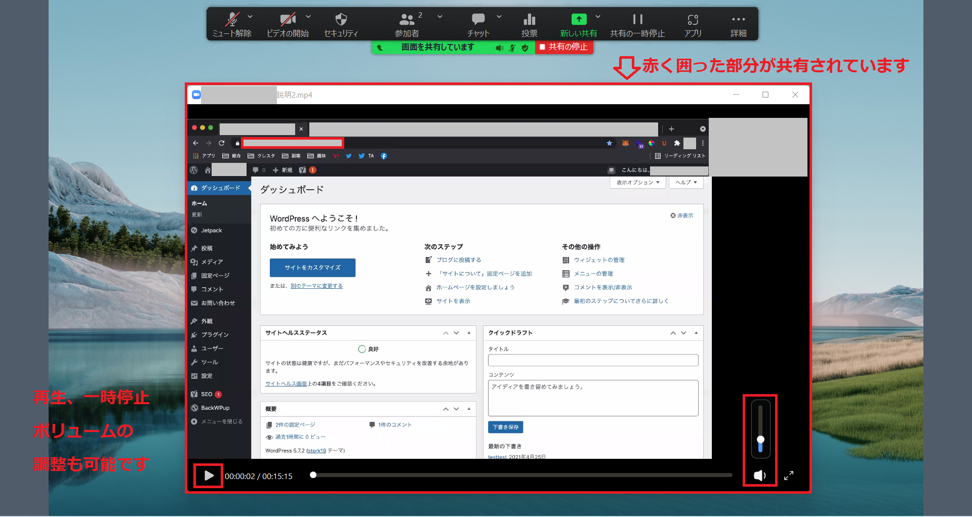
Task: Open the More (詳細) options menu
Action: pyautogui.click(x=738, y=20)
